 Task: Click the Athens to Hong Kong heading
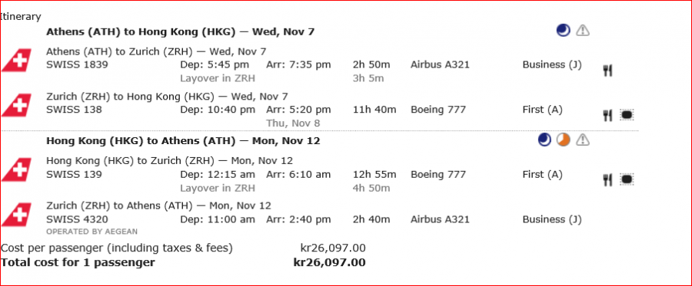coord(181,31)
